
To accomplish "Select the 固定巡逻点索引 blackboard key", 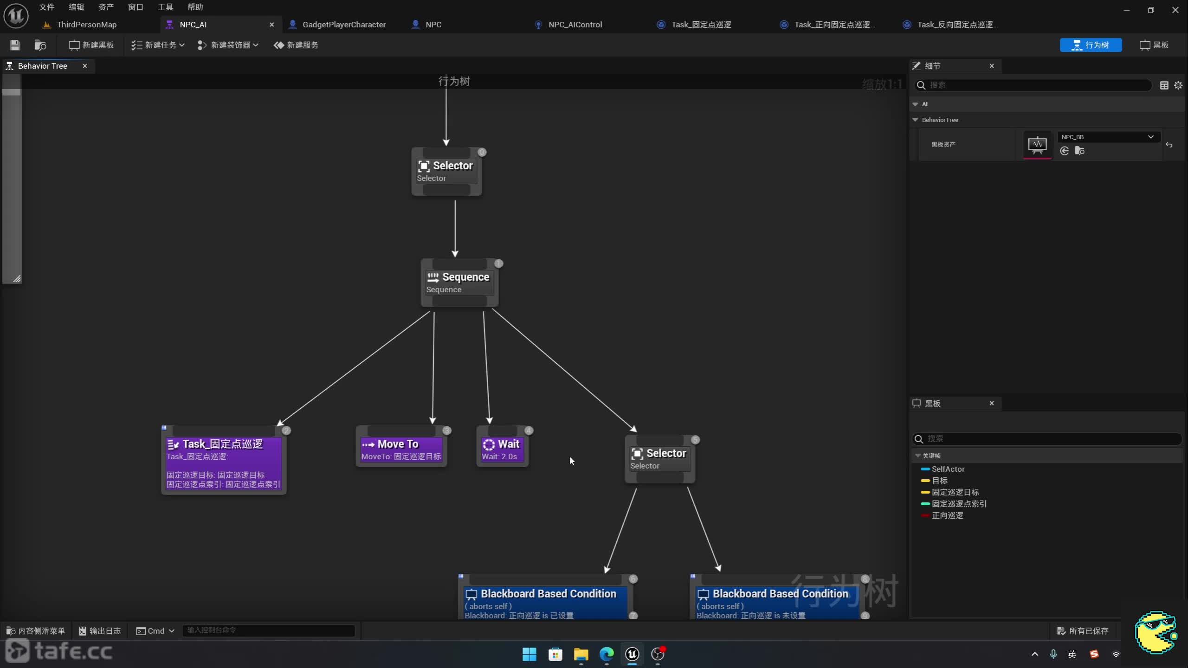I will (x=959, y=504).
